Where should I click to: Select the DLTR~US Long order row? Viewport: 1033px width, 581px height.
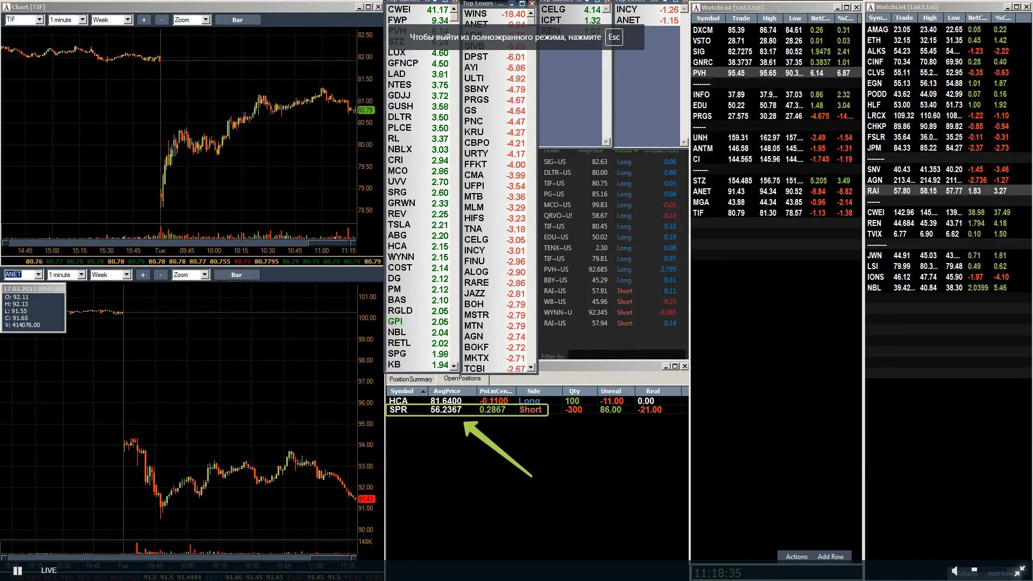click(612, 173)
